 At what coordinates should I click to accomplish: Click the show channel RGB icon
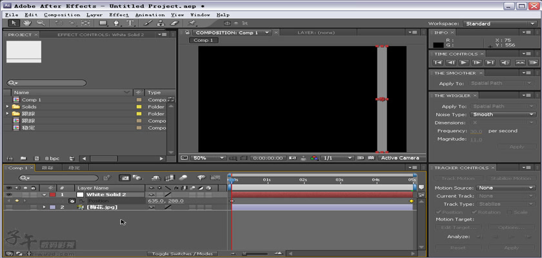coord(314,158)
